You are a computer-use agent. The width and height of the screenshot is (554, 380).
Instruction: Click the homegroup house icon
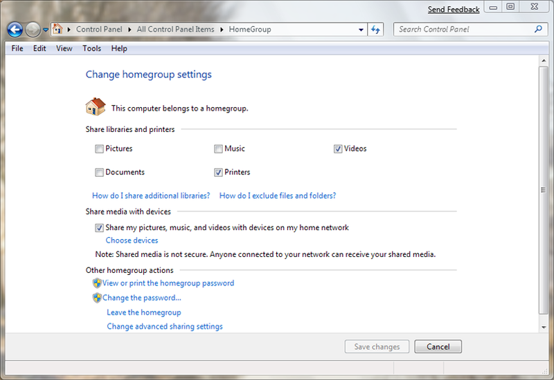[96, 107]
